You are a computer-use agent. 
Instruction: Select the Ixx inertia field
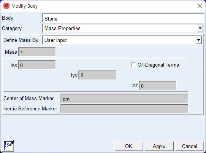36,65
